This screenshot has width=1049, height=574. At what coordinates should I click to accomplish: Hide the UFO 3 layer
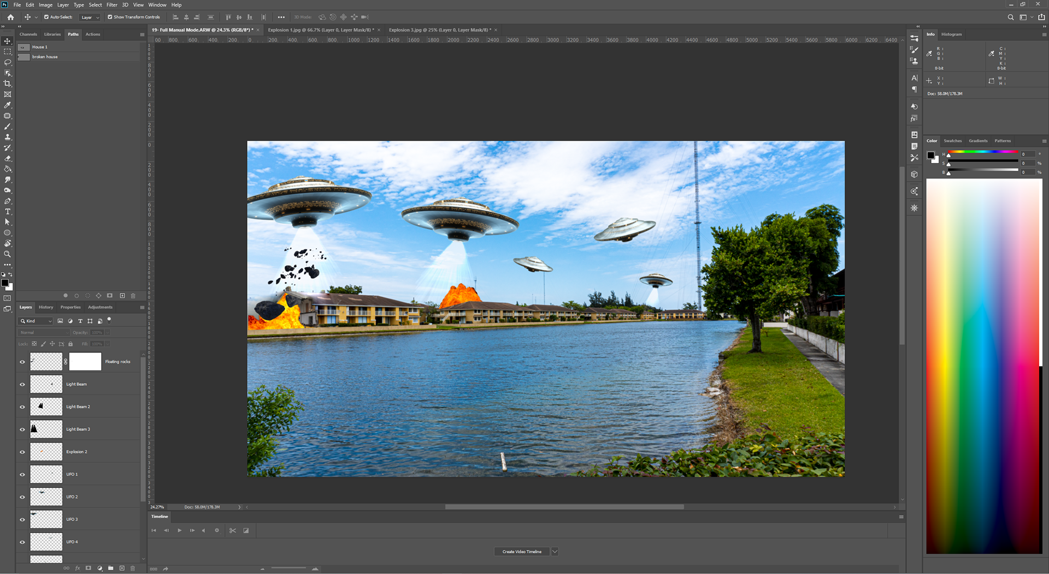pyautogui.click(x=22, y=519)
